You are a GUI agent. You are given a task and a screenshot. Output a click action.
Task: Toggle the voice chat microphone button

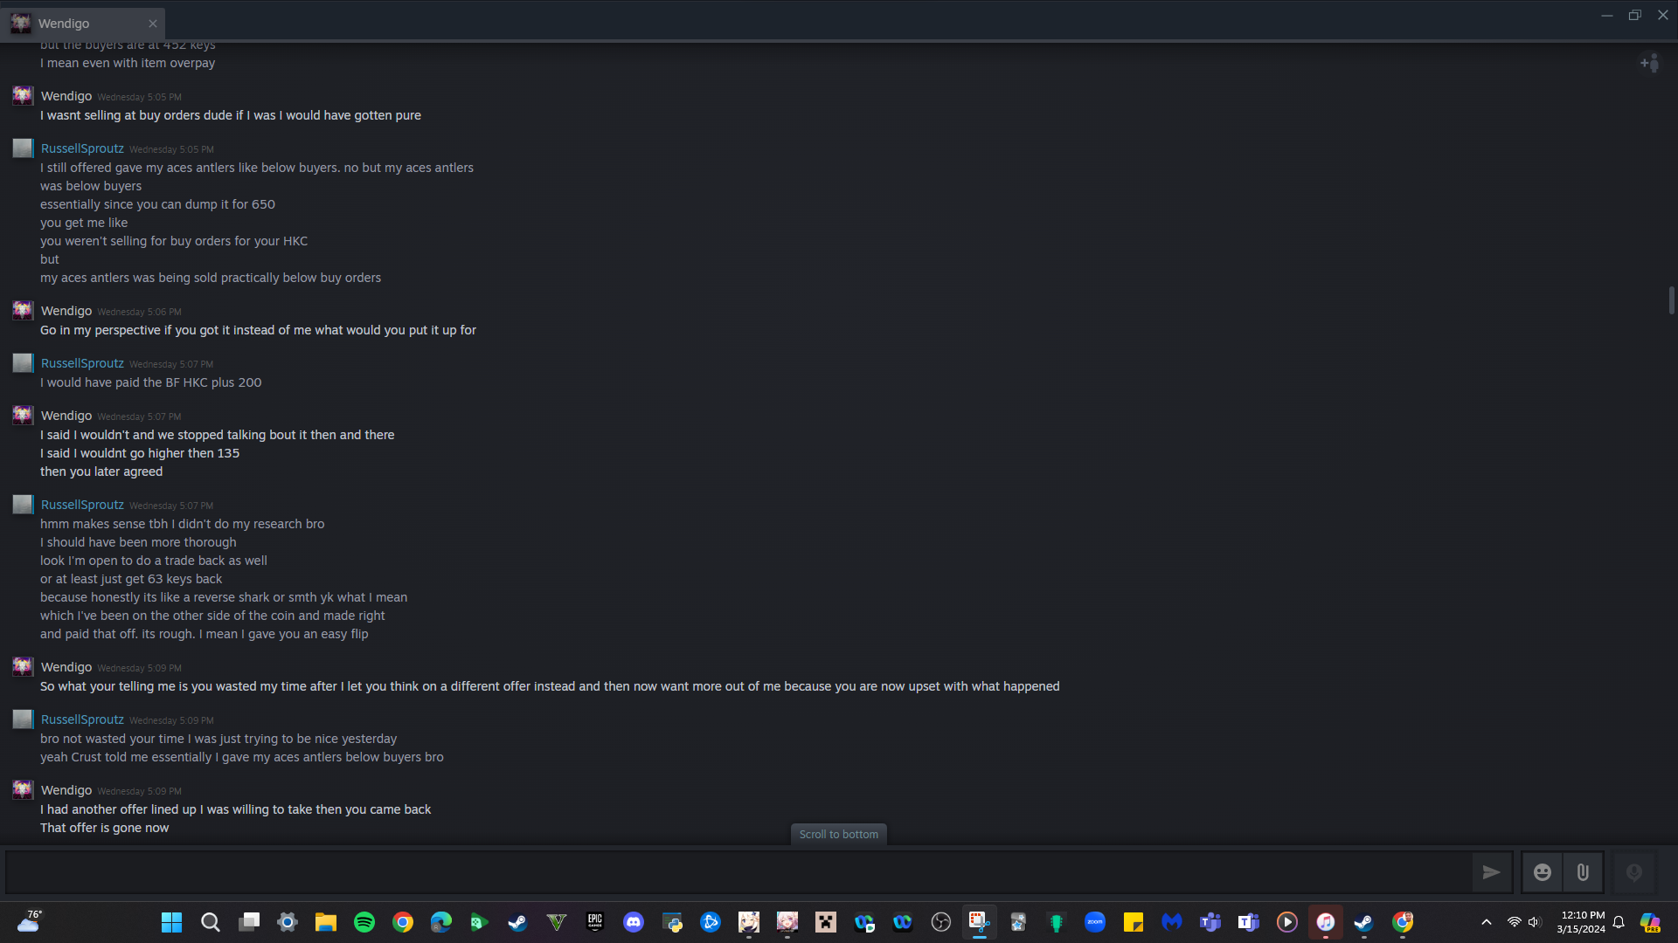click(x=1633, y=871)
